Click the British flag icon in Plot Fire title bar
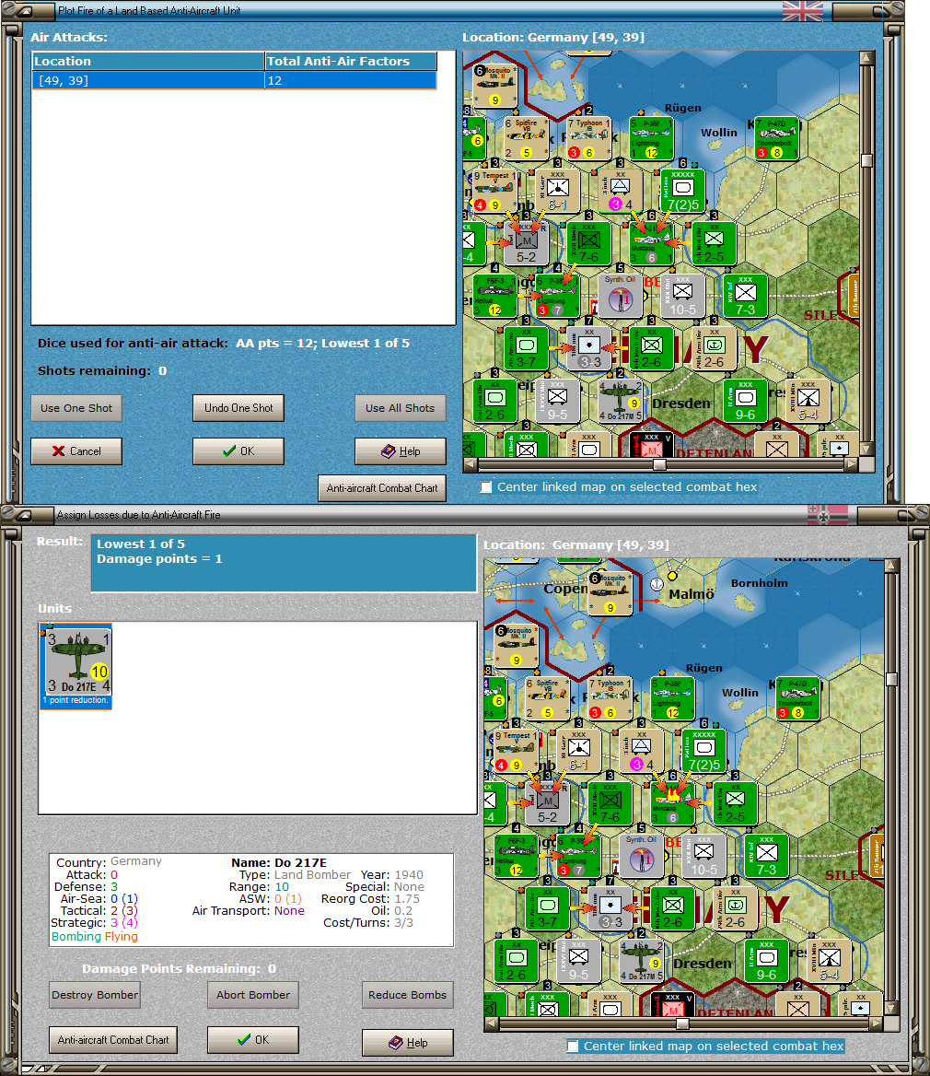This screenshot has height=1076, width=930. pos(802,11)
